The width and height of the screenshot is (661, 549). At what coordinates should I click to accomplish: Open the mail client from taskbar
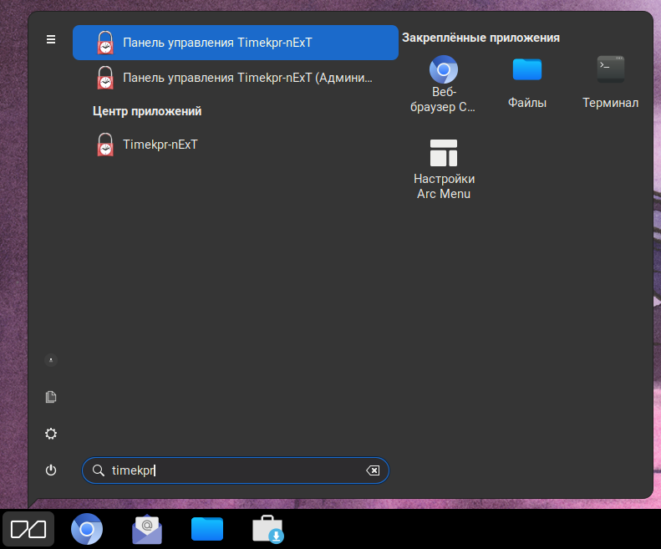click(x=147, y=529)
